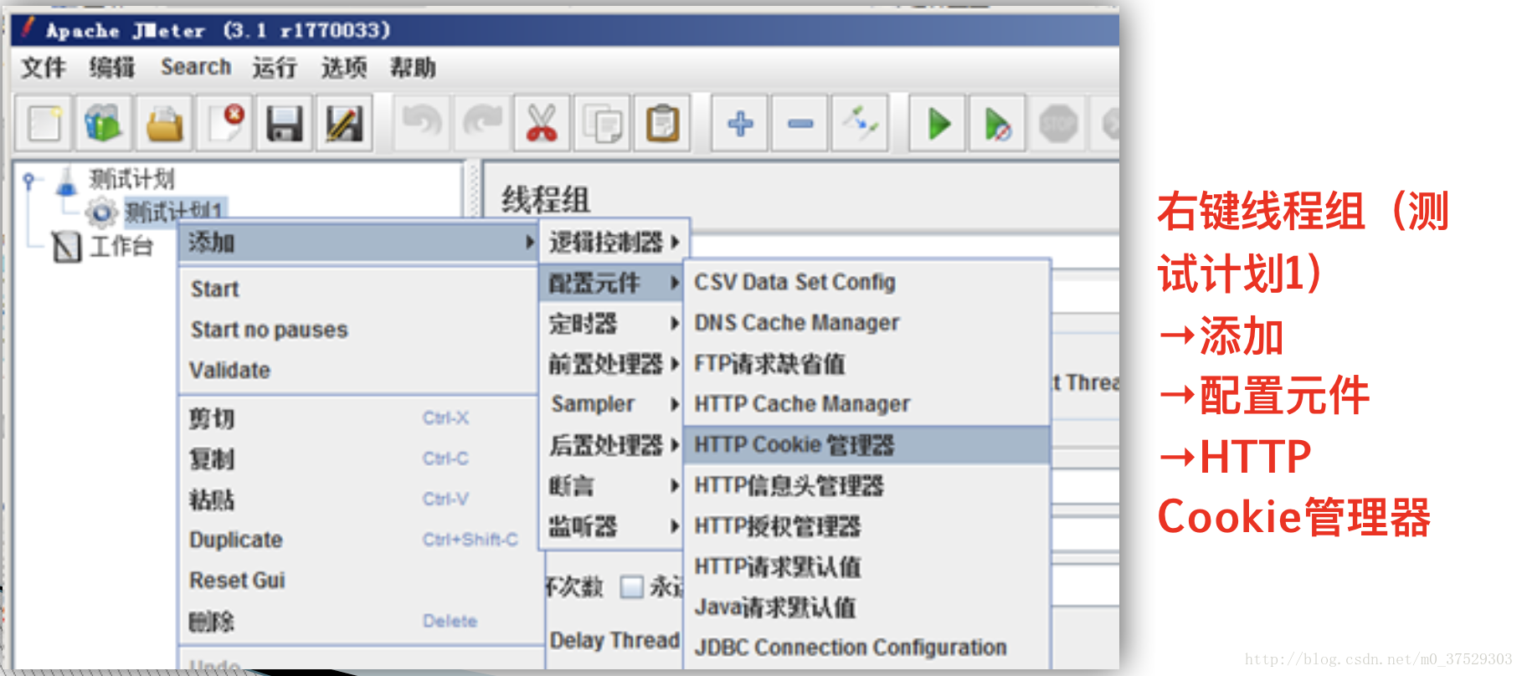Select CSV Data Set Config
Screen dimensions: 1522x676
867,283
